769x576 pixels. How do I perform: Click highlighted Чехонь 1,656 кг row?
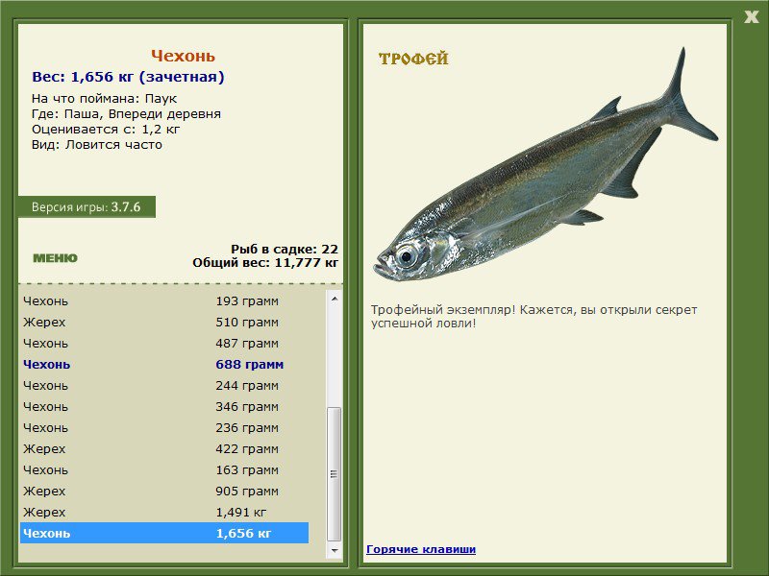coord(163,534)
